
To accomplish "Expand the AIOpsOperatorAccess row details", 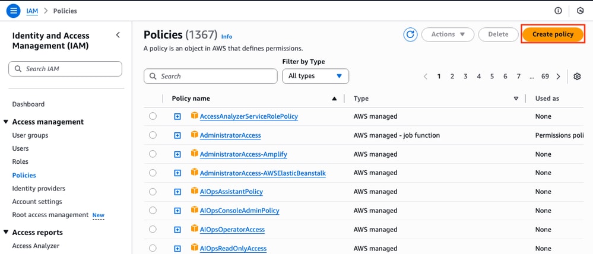I will tap(177, 230).
